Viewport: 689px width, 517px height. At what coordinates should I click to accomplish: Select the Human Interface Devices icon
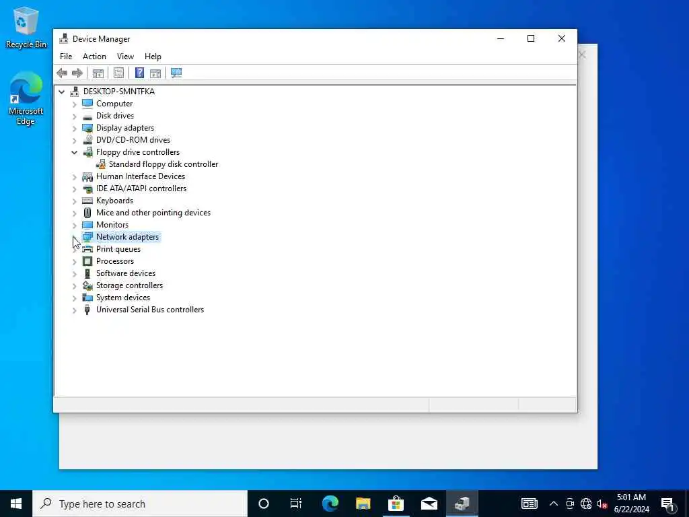87,176
